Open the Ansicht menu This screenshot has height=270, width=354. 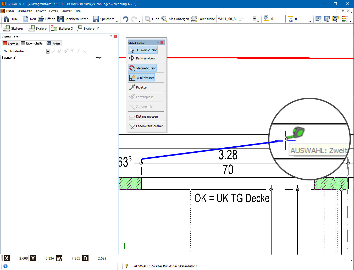(41, 11)
